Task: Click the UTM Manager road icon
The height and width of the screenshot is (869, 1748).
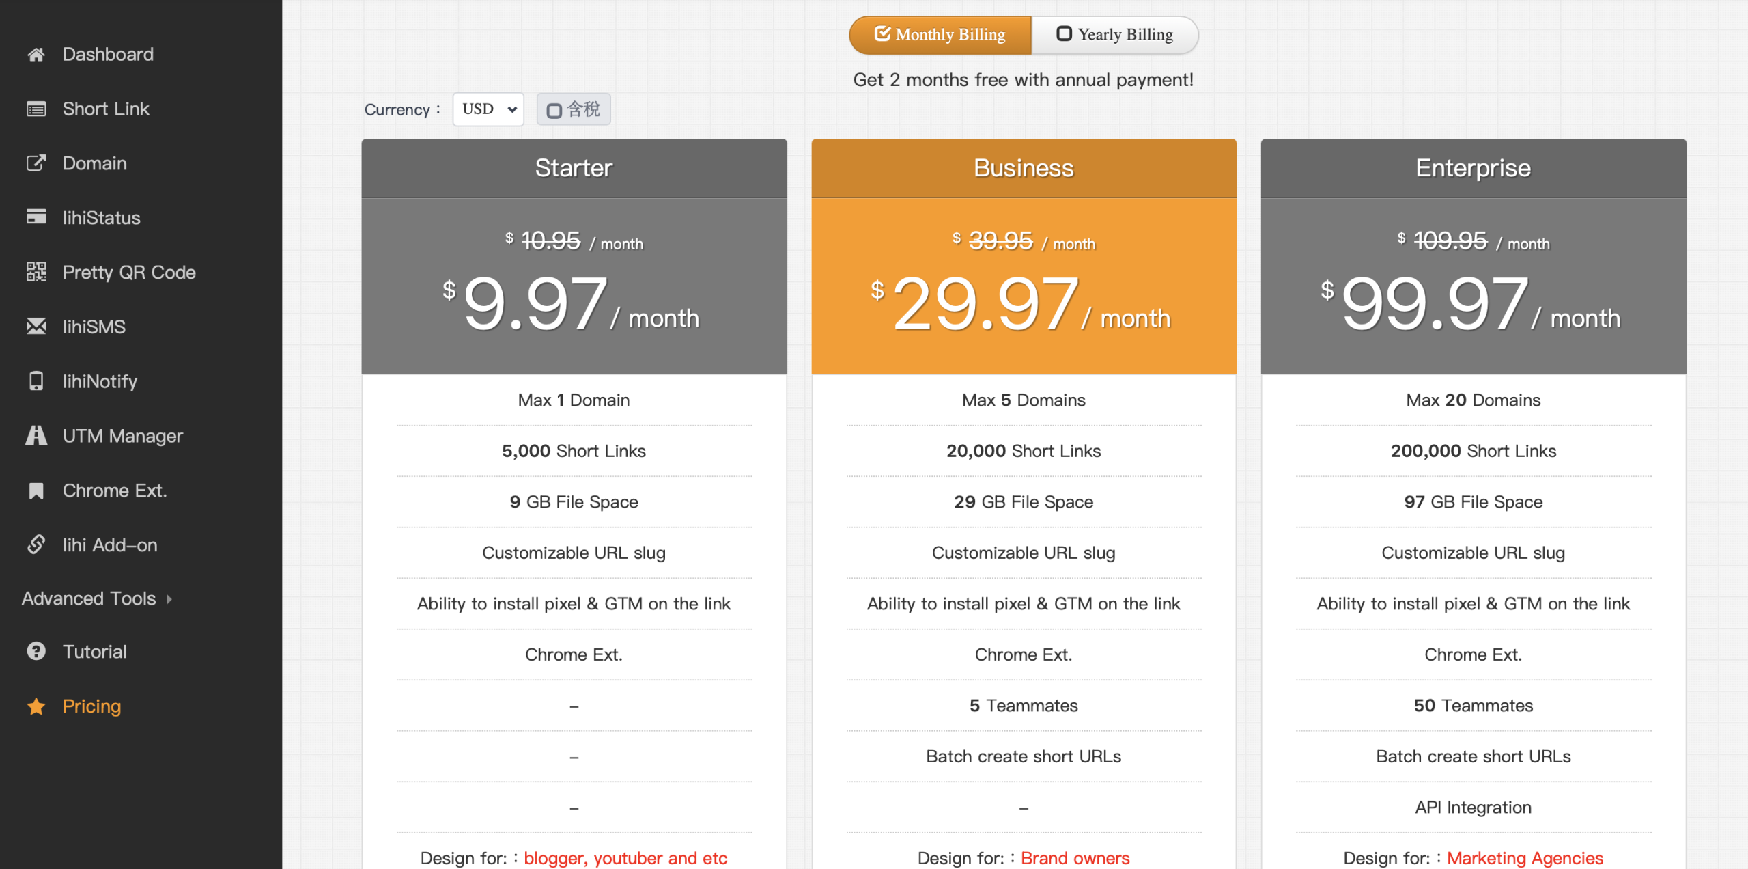Action: tap(36, 436)
